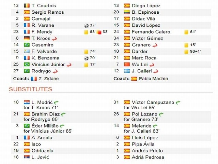Click the yellow card icon for Darder

[186, 52]
